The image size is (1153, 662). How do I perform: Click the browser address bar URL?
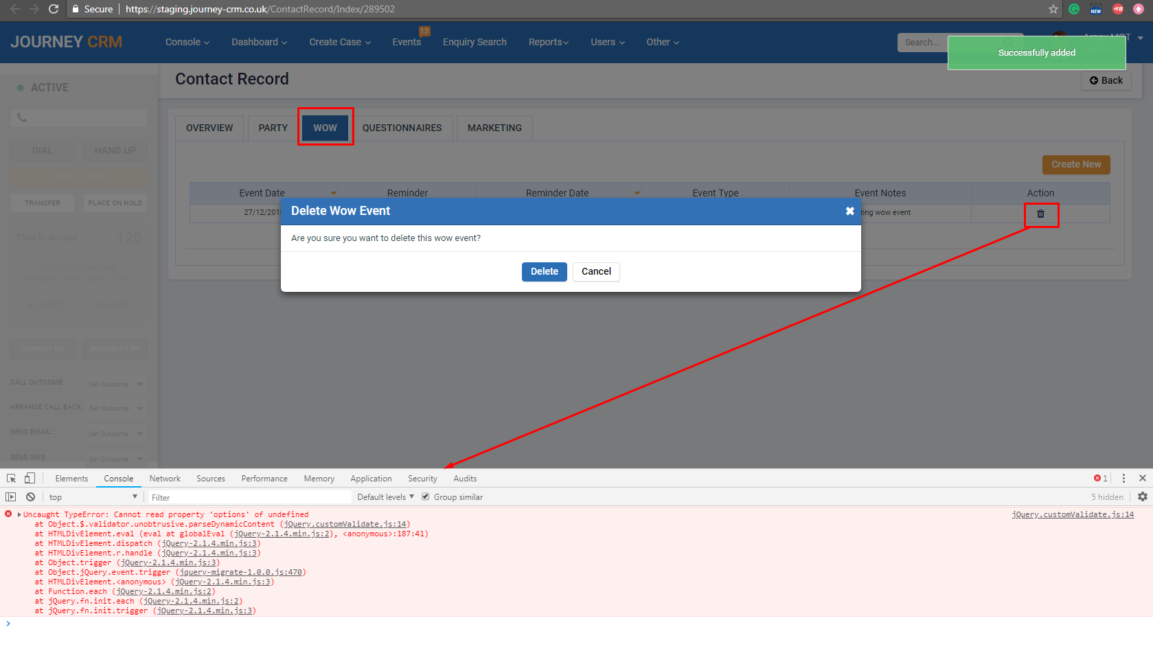pos(260,9)
